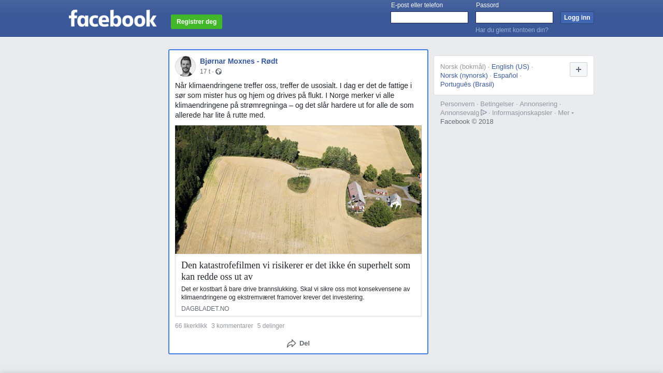Click the Registrer deg button
The image size is (663, 373).
point(196,22)
